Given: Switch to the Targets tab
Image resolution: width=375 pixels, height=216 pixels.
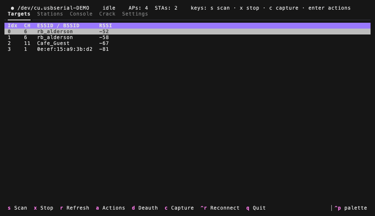Looking at the screenshot, I should point(19,14).
